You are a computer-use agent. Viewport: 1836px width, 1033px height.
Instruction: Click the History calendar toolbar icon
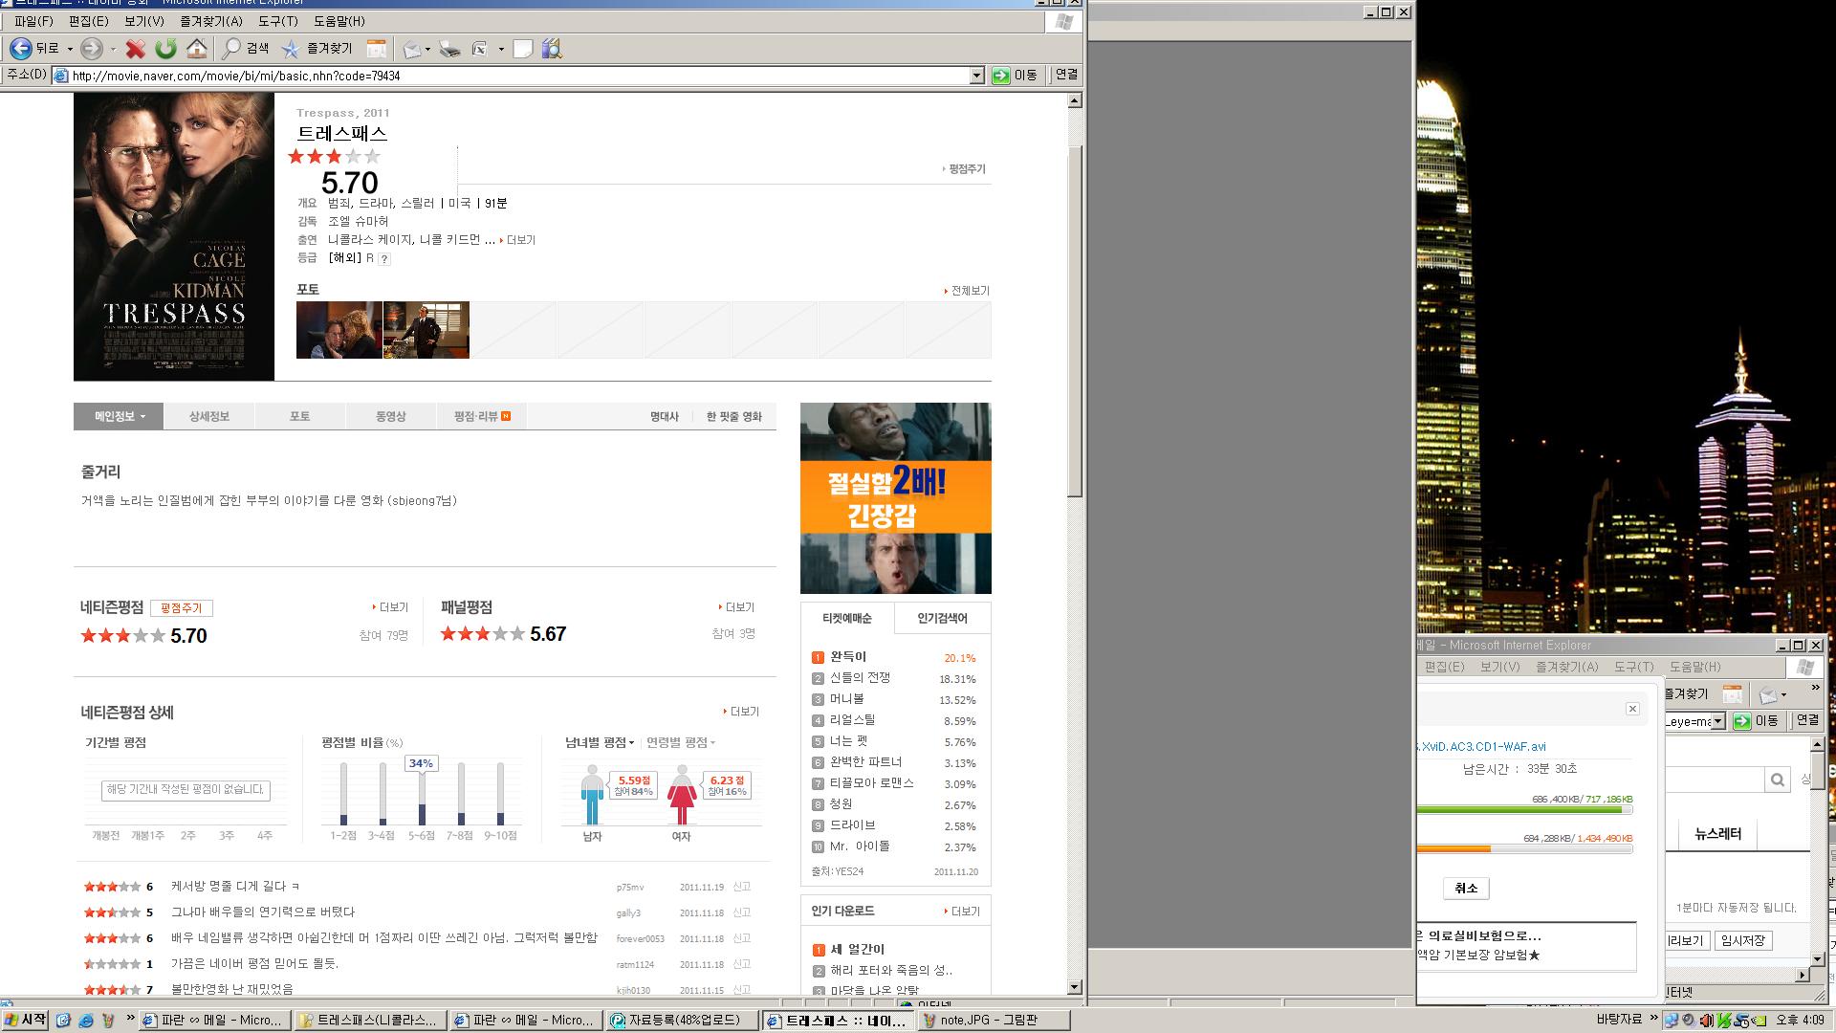pos(377,48)
